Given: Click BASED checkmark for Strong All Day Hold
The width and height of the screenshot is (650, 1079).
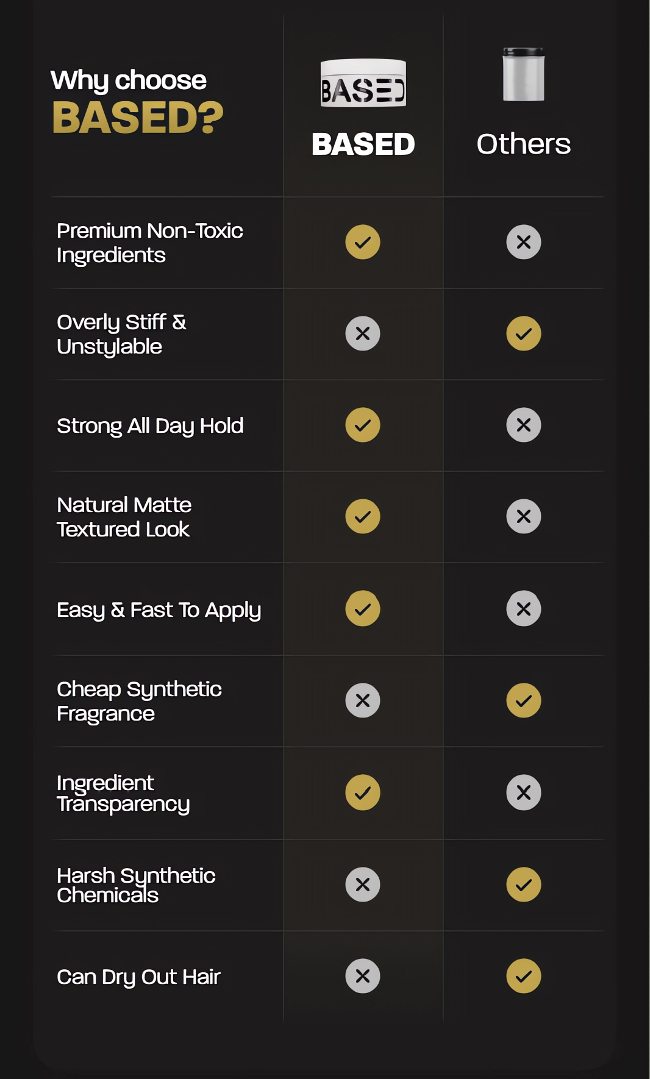Looking at the screenshot, I should 363,425.
